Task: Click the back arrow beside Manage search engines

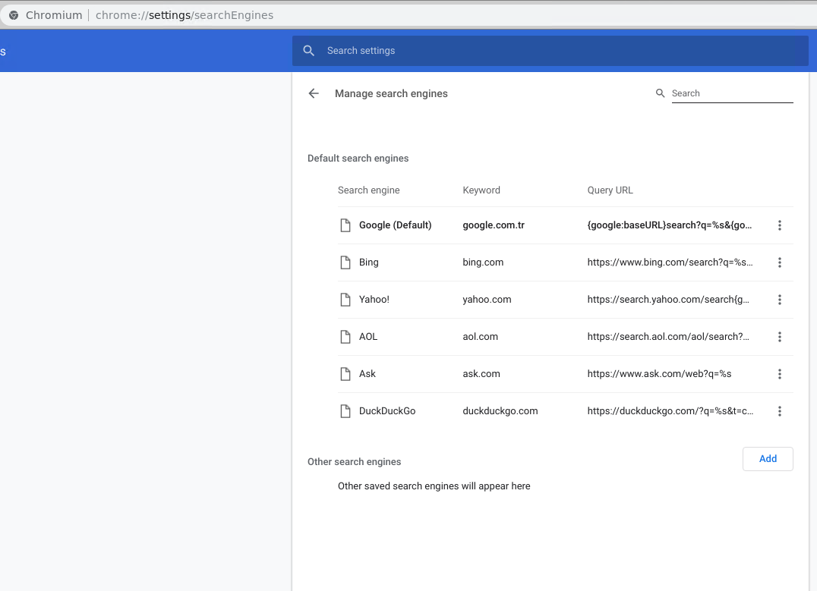Action: tap(313, 93)
